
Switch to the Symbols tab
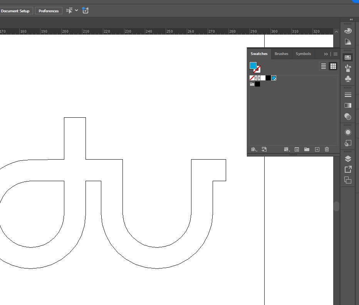tap(303, 54)
